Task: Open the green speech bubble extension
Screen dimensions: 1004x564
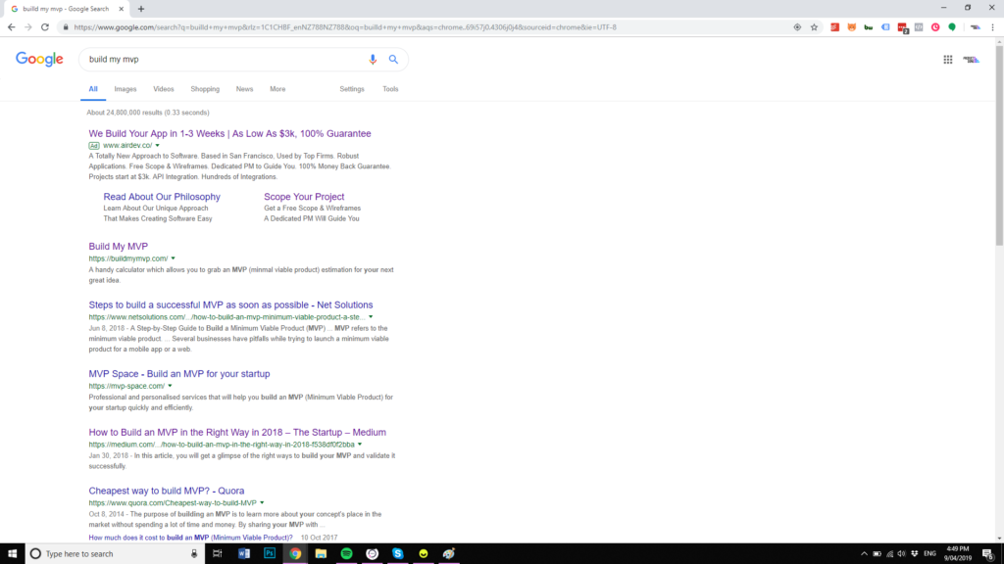Action: pyautogui.click(x=952, y=27)
